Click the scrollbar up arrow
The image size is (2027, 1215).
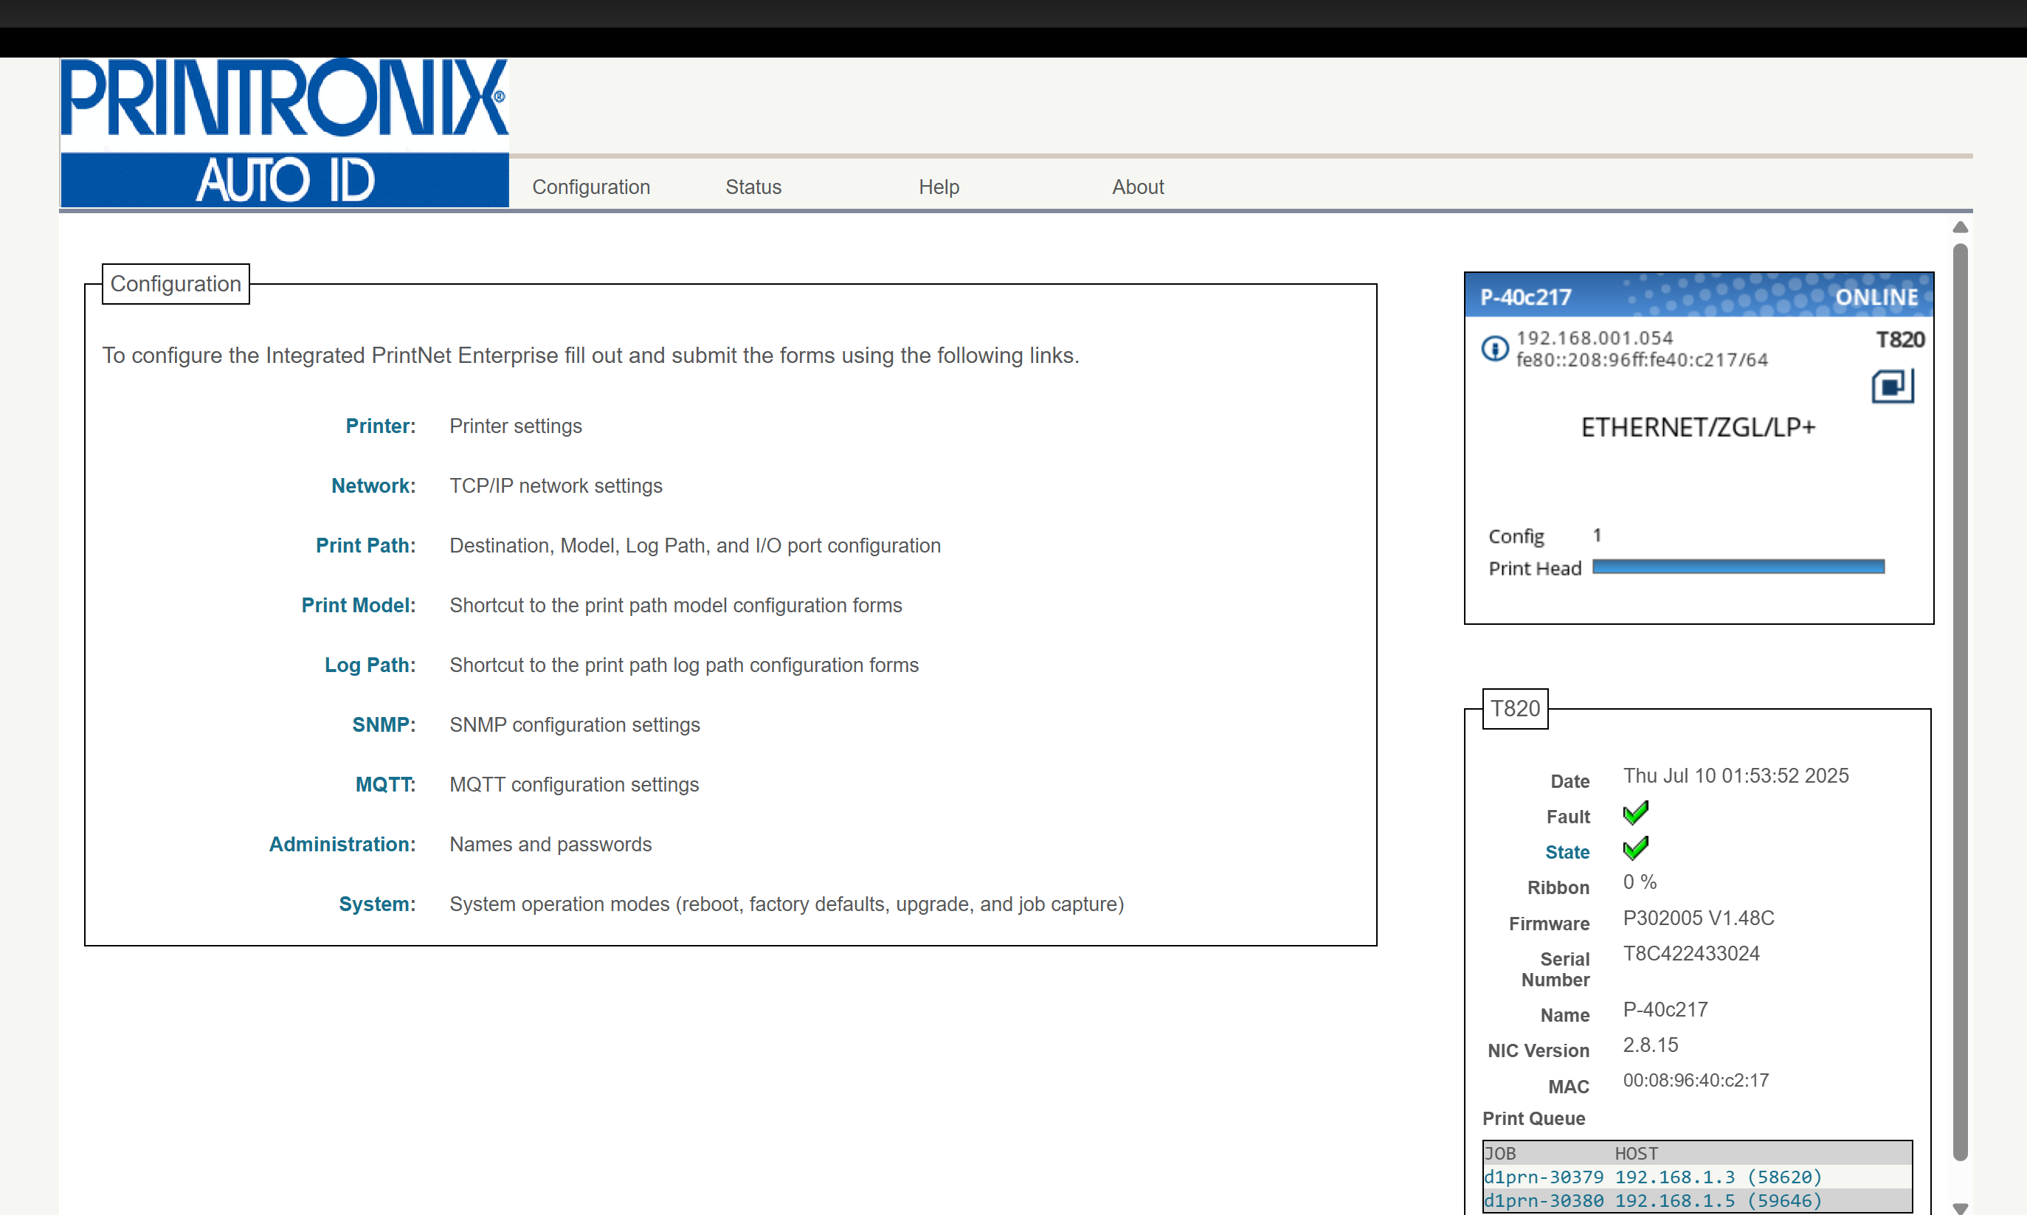[x=1960, y=228]
